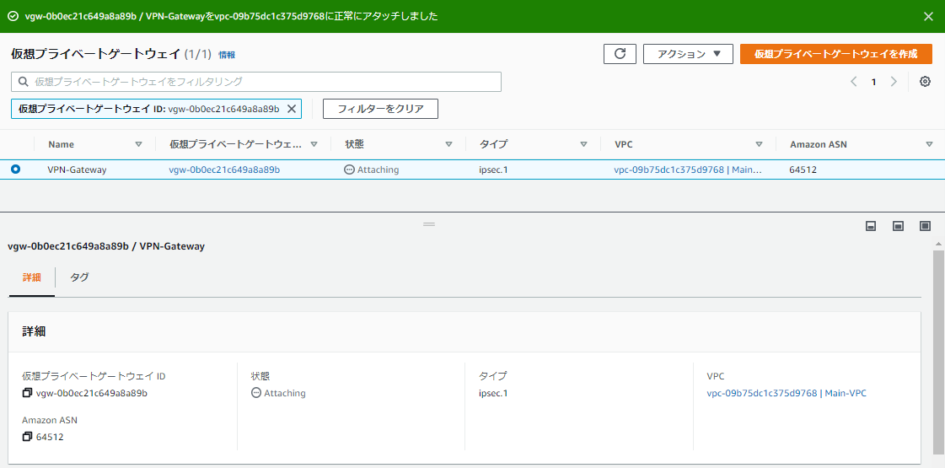The image size is (945, 468).
Task: Select the VPN-Gateway row radio button
Action: (16, 169)
